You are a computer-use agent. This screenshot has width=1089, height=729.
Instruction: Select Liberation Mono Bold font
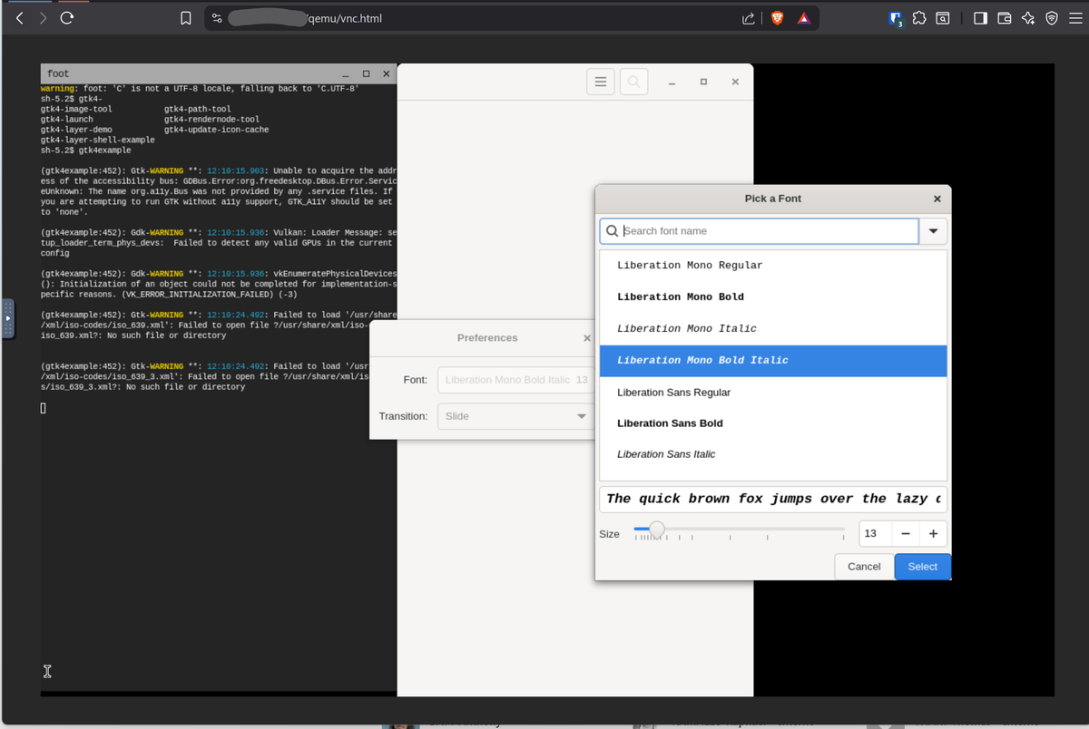coord(773,297)
